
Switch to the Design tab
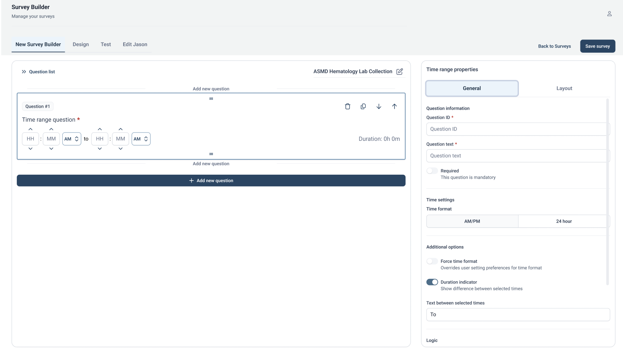[81, 44]
